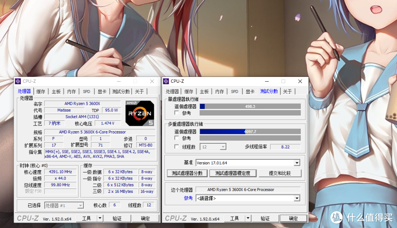This screenshot has height=228, width=397.
Task: Expand 工具 dropdown arrow in right window
Action: click(248, 218)
